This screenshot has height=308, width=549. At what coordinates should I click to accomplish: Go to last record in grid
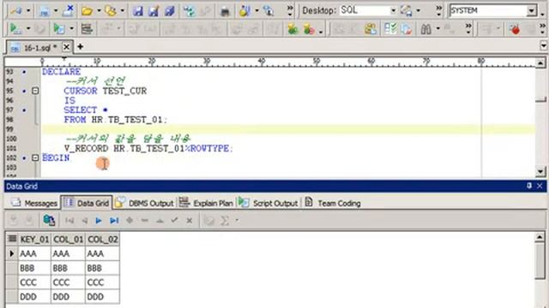tap(114, 221)
